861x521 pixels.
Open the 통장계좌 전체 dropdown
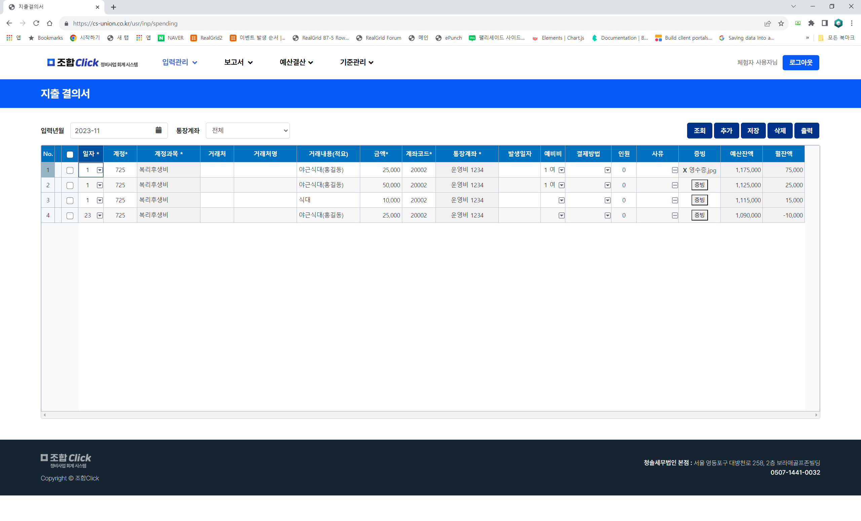[248, 131]
